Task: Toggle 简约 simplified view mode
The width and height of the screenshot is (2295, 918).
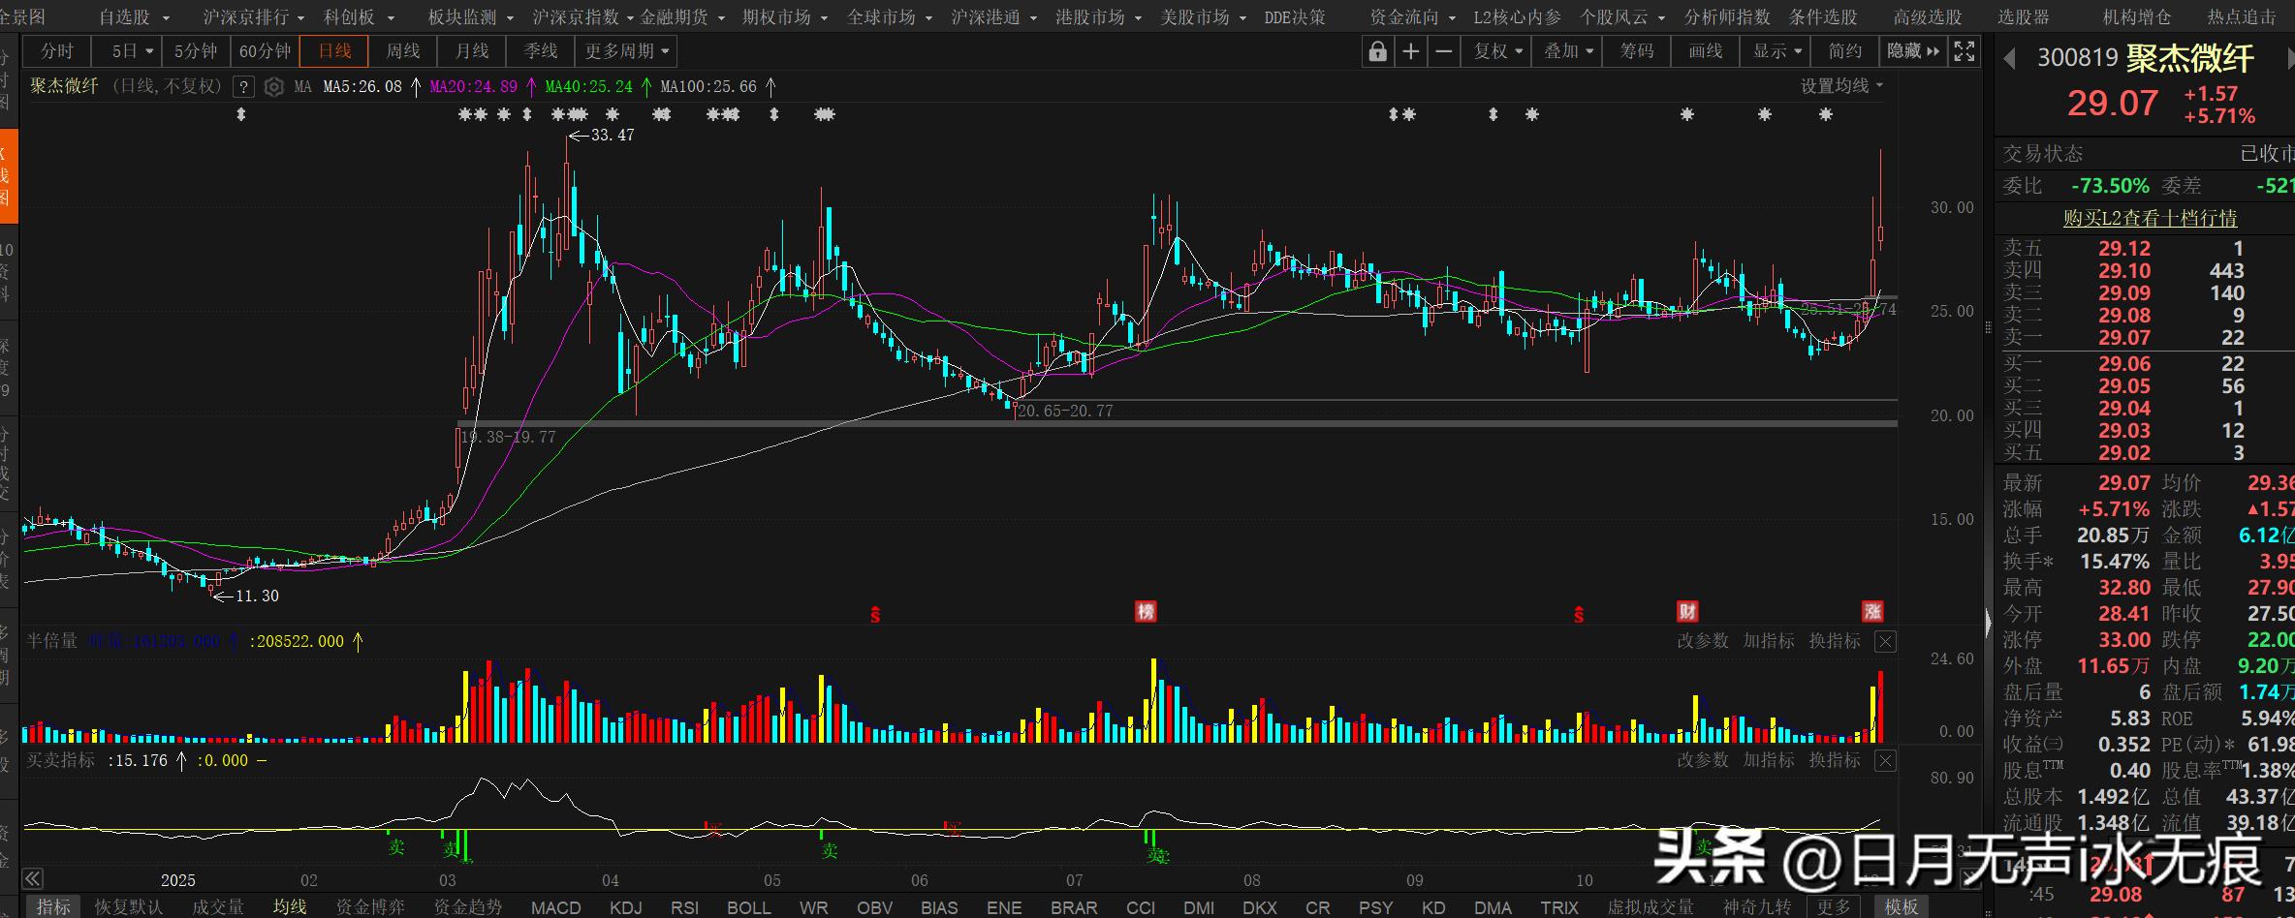Action: 1844,51
